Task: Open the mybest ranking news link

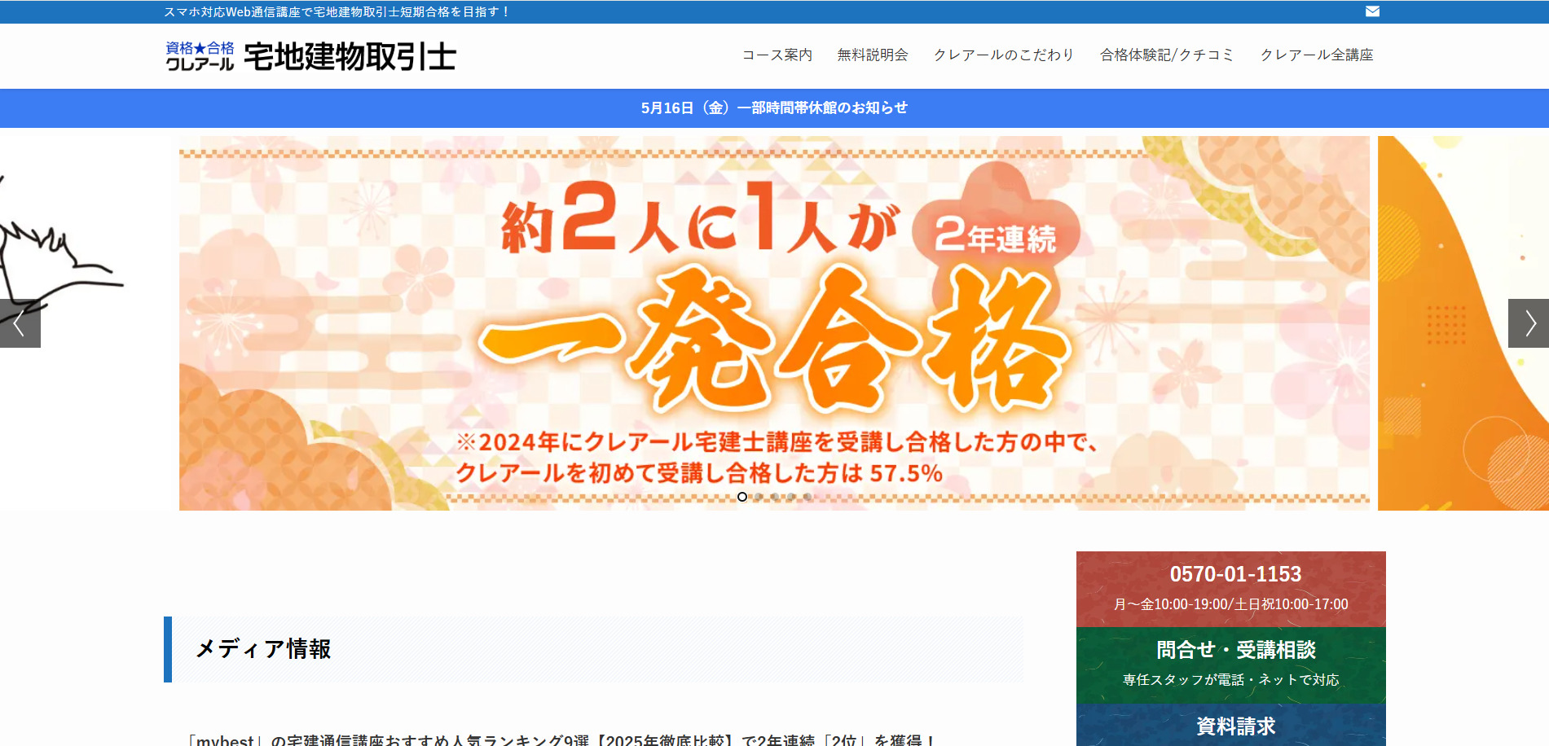Action: point(561,739)
